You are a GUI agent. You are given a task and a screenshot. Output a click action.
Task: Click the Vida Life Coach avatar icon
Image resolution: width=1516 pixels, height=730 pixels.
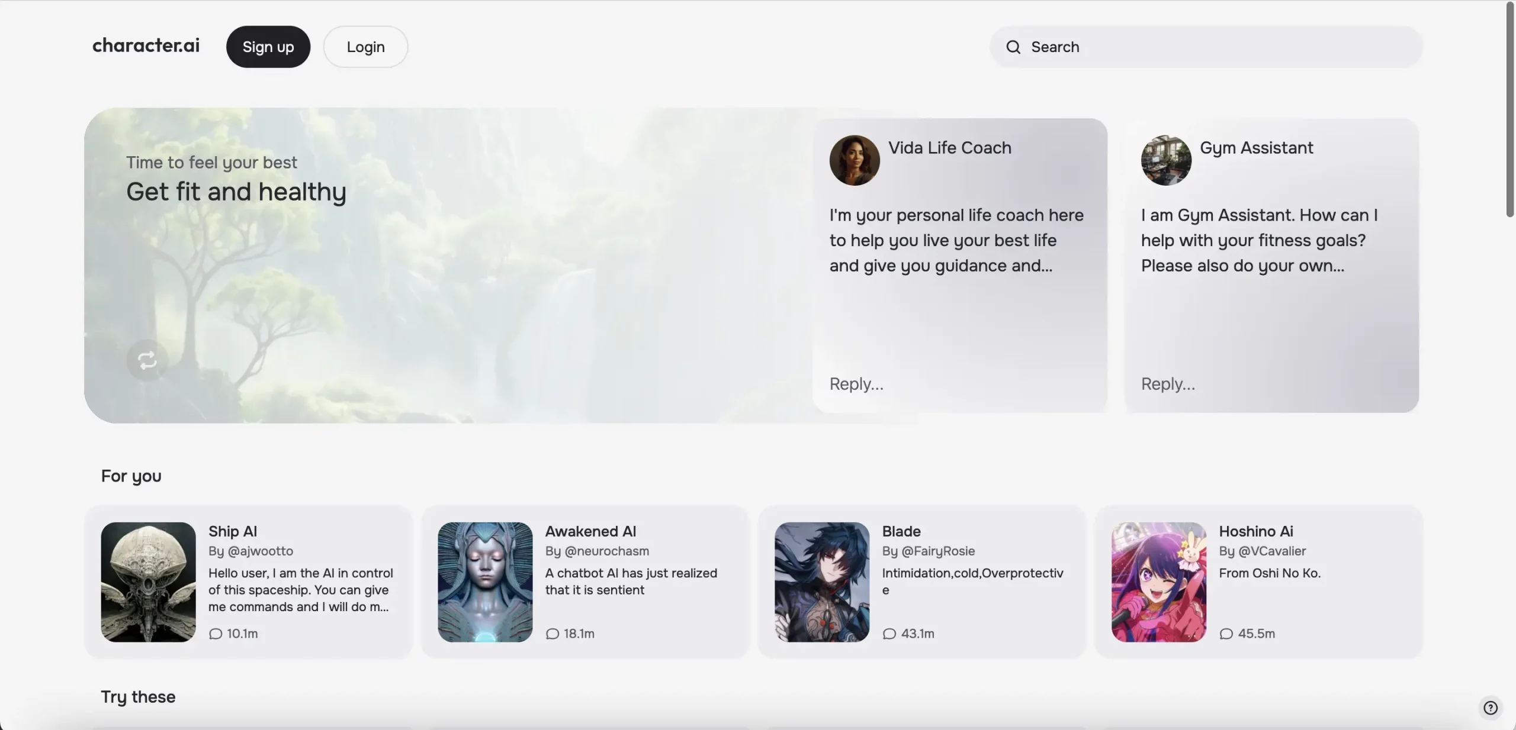pos(855,160)
